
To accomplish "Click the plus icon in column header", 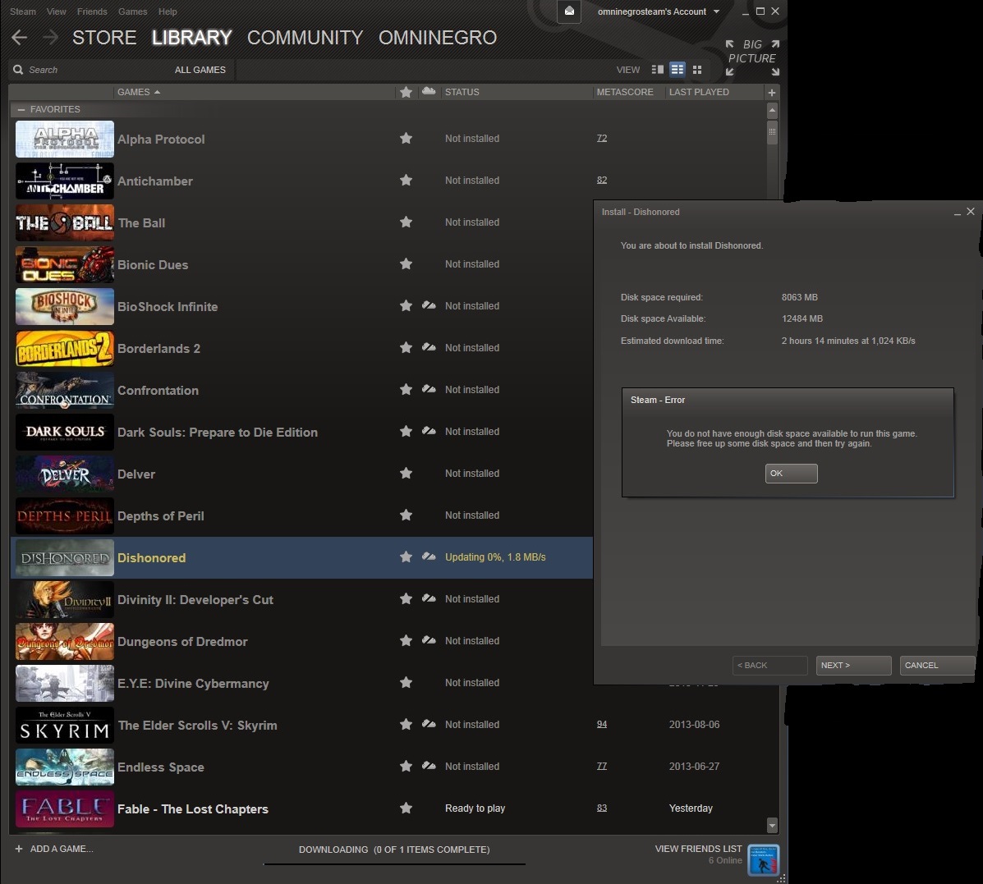I will 771,93.
